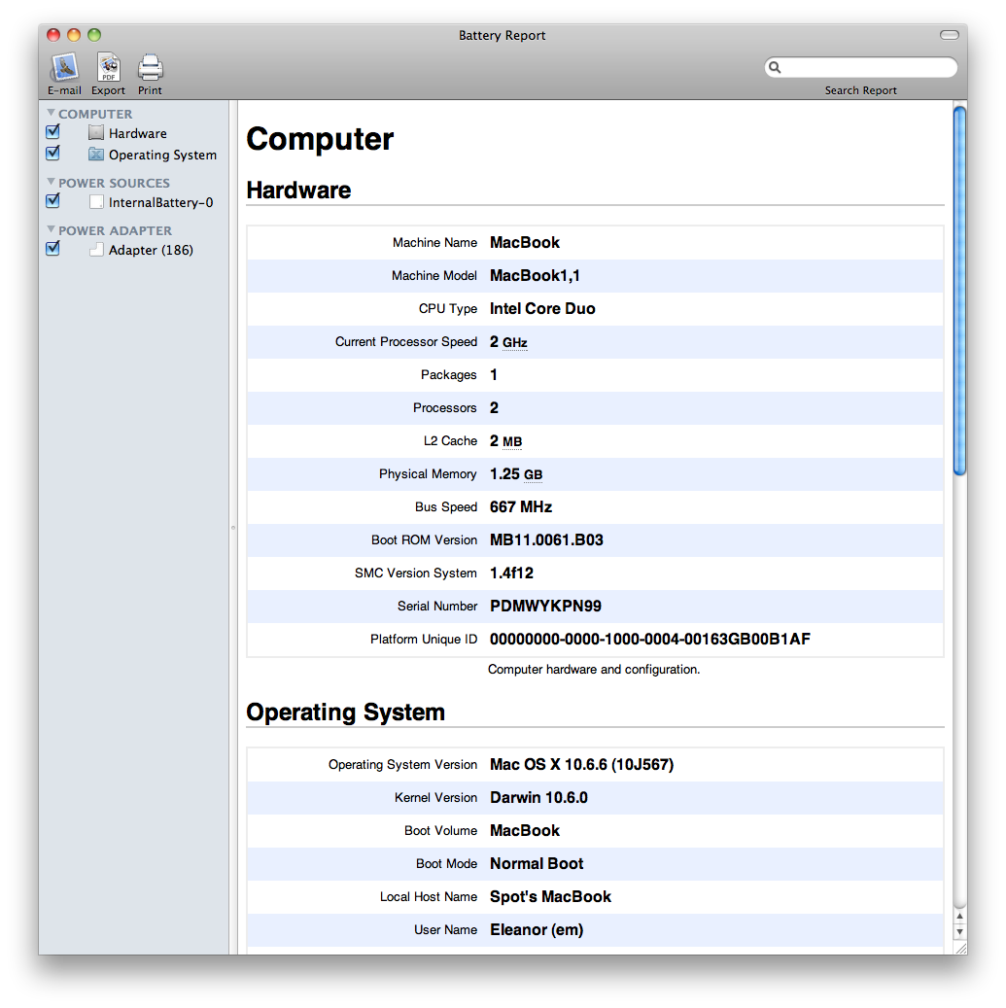Click the E-mail toolbar icon

[x=64, y=67]
